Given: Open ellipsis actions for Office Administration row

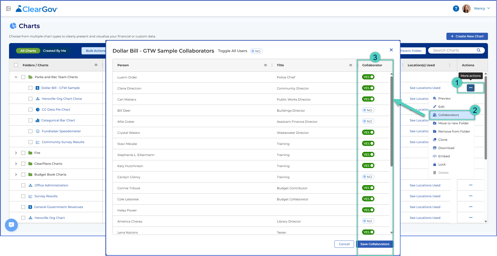Looking at the screenshot, I should point(471,185).
